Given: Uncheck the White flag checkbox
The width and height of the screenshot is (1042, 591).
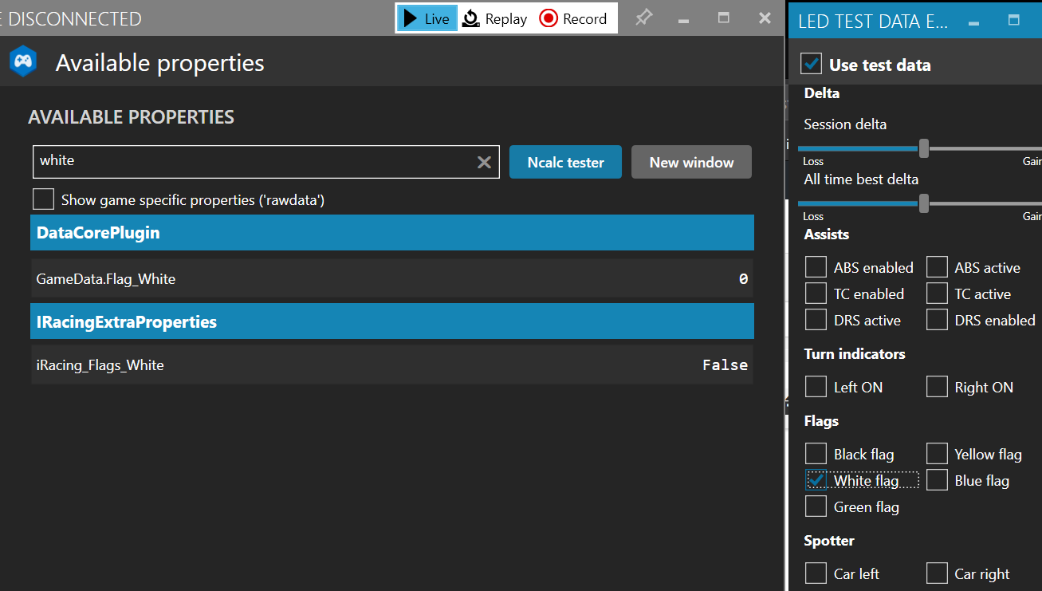Looking at the screenshot, I should click(816, 480).
